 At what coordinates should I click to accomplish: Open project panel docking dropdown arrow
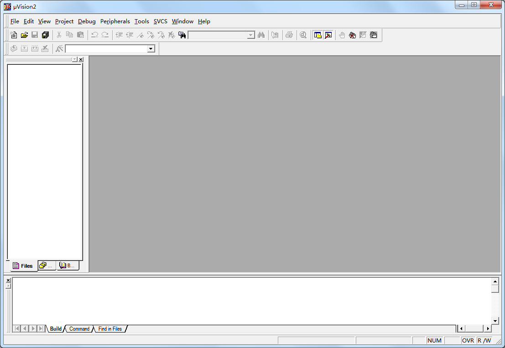[x=75, y=60]
